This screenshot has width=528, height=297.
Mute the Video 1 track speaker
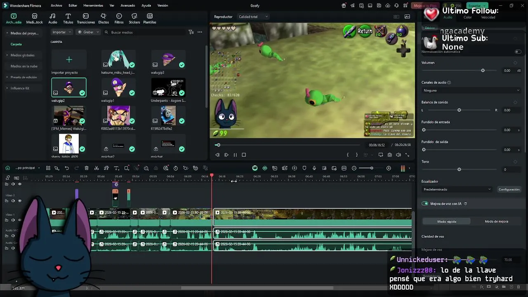[x=13, y=220]
